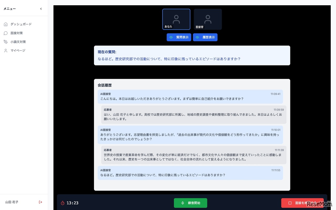Image resolution: width=336 pixels, height=210 pixels.
Task: Click the 山田 花子 profile name
Action: pos(11,202)
